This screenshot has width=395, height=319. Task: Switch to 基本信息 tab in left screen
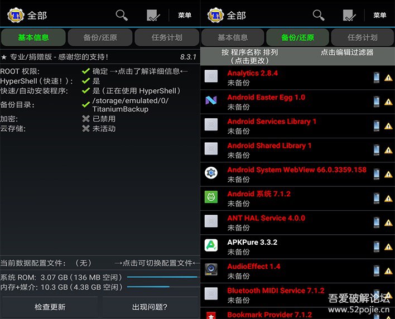point(33,37)
